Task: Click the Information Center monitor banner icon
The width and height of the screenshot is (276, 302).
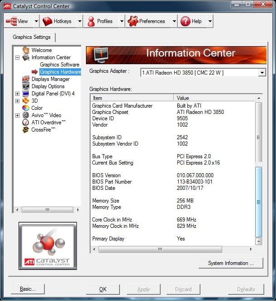Action: (x=101, y=55)
